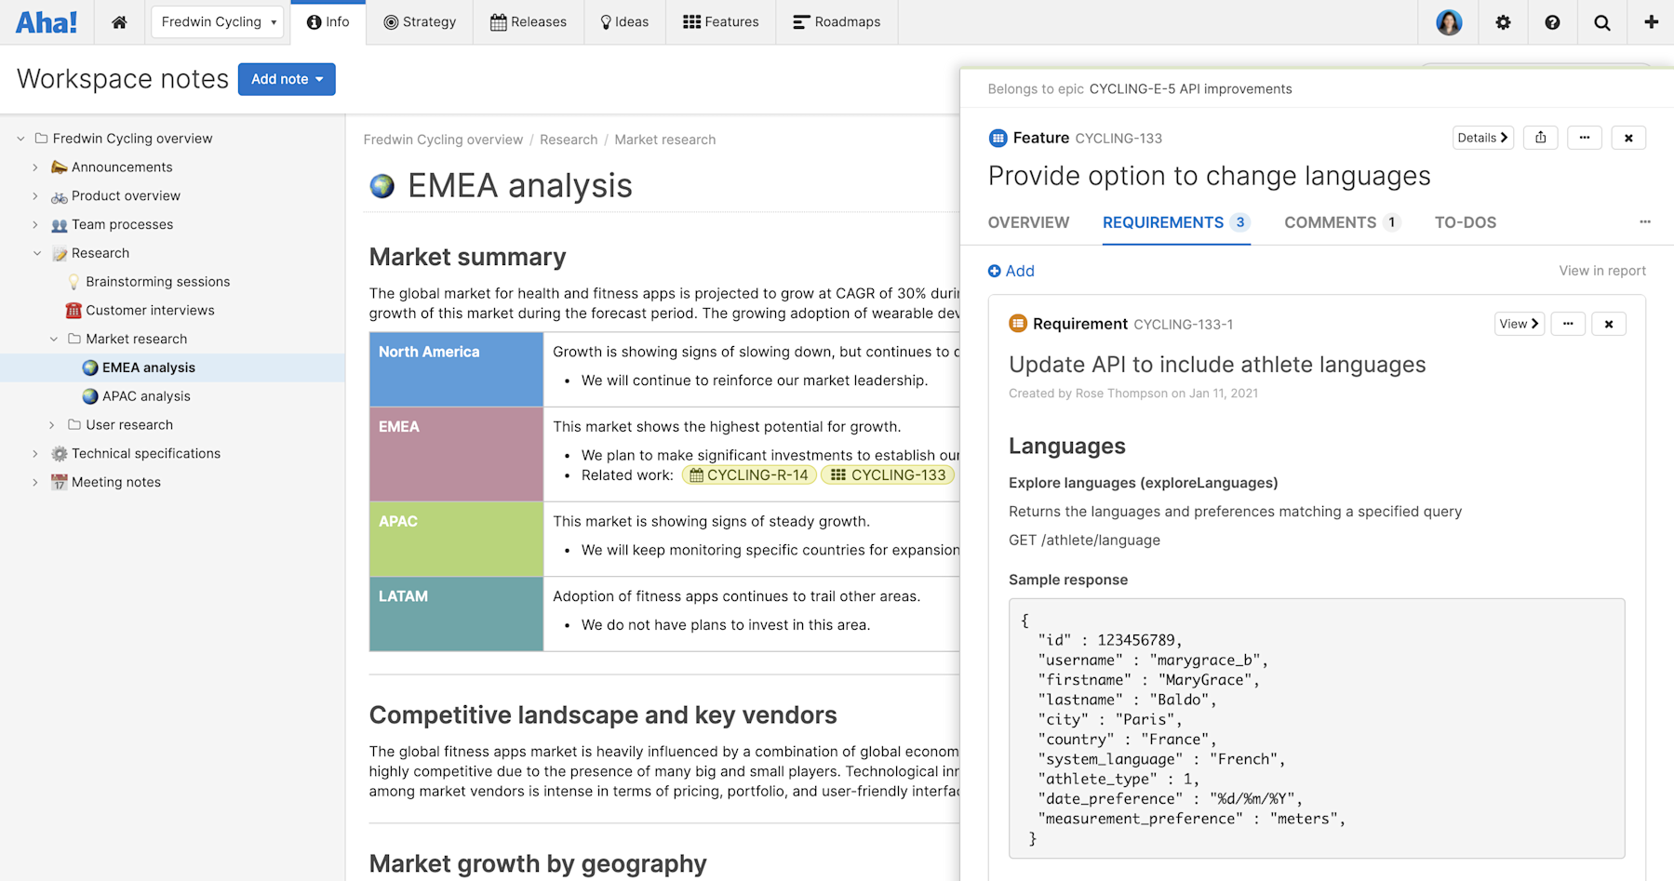
Task: Switch to the TO-DOS tab
Action: click(1465, 222)
